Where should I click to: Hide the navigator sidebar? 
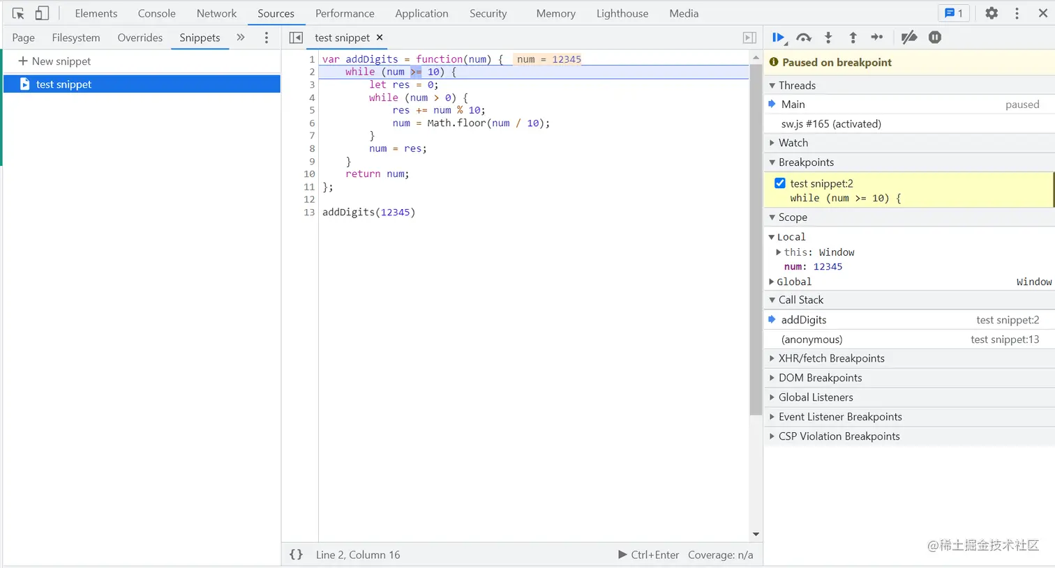(x=296, y=38)
